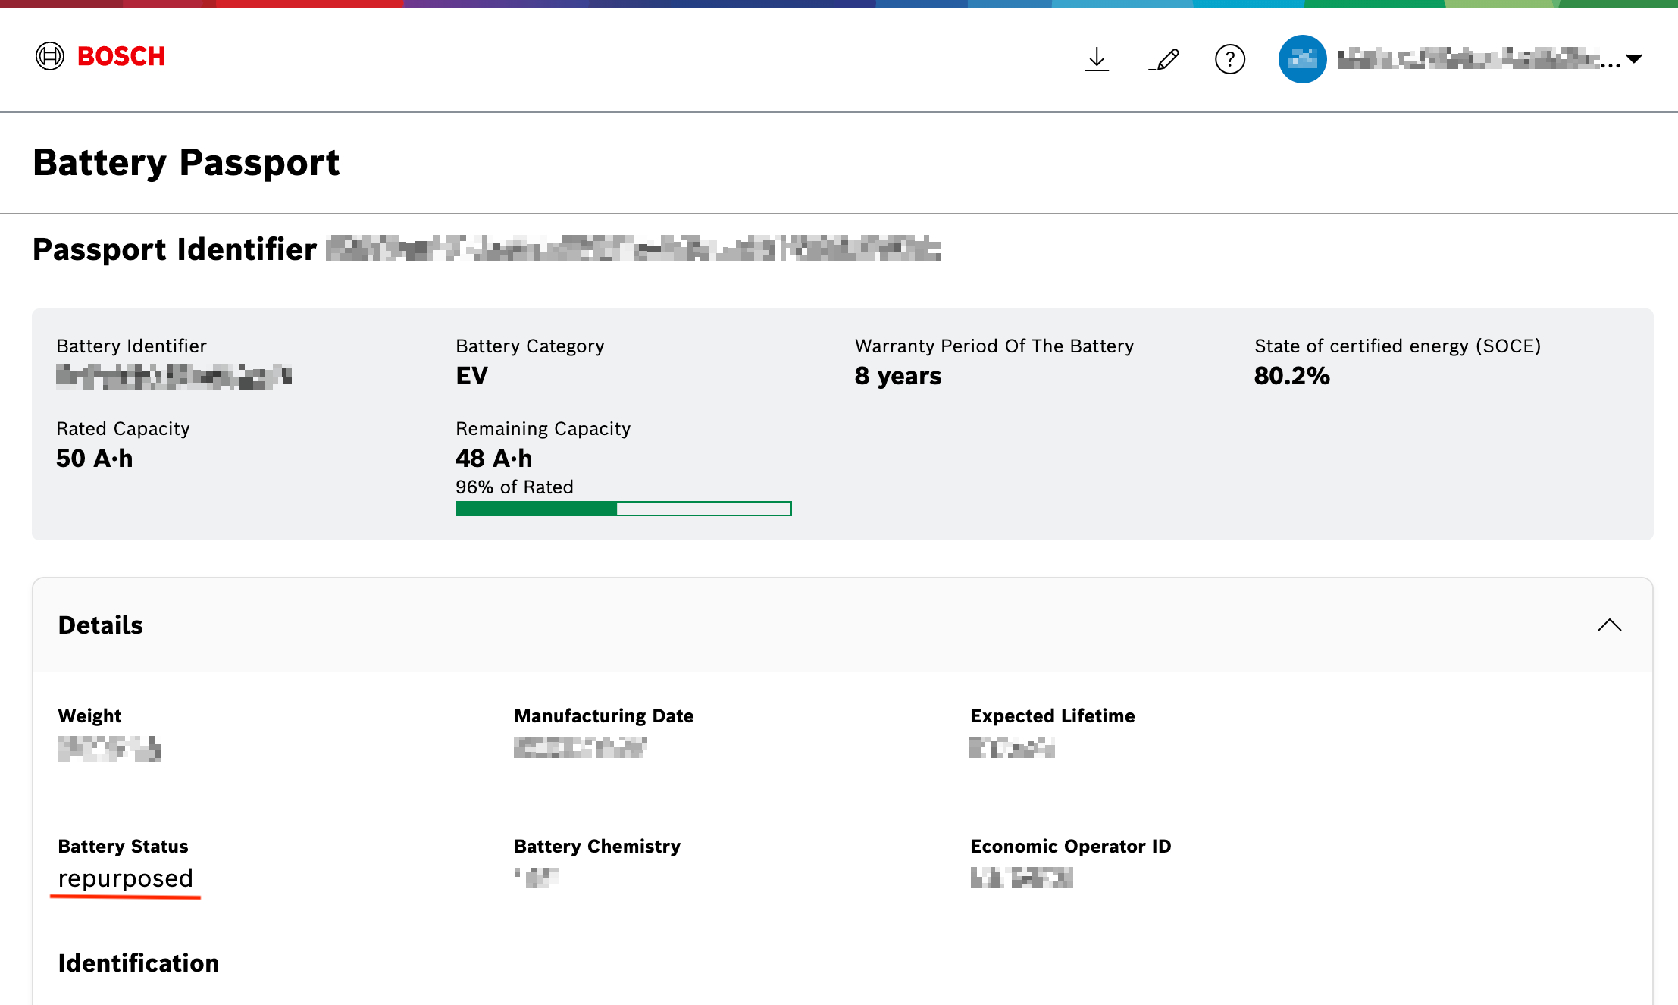Select the blurred passport identifier value
1678x1005 pixels.
tap(634, 249)
